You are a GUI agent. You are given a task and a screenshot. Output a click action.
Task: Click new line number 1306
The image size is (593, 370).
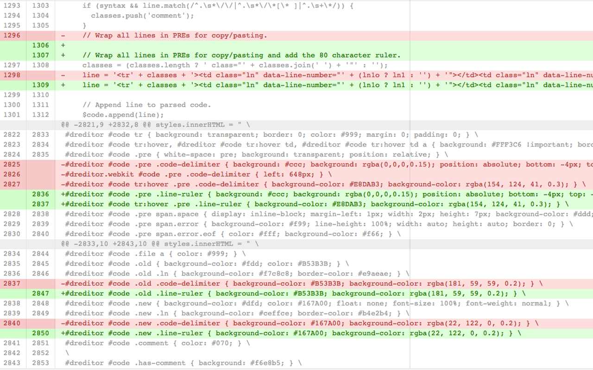(40, 45)
